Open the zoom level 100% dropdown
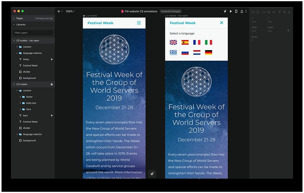The image size is (304, 193). point(70,12)
